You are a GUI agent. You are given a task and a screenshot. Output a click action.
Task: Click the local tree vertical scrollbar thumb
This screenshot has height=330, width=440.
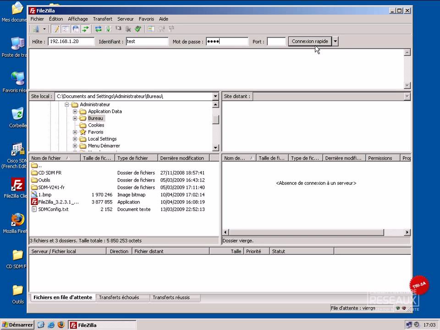click(x=215, y=119)
